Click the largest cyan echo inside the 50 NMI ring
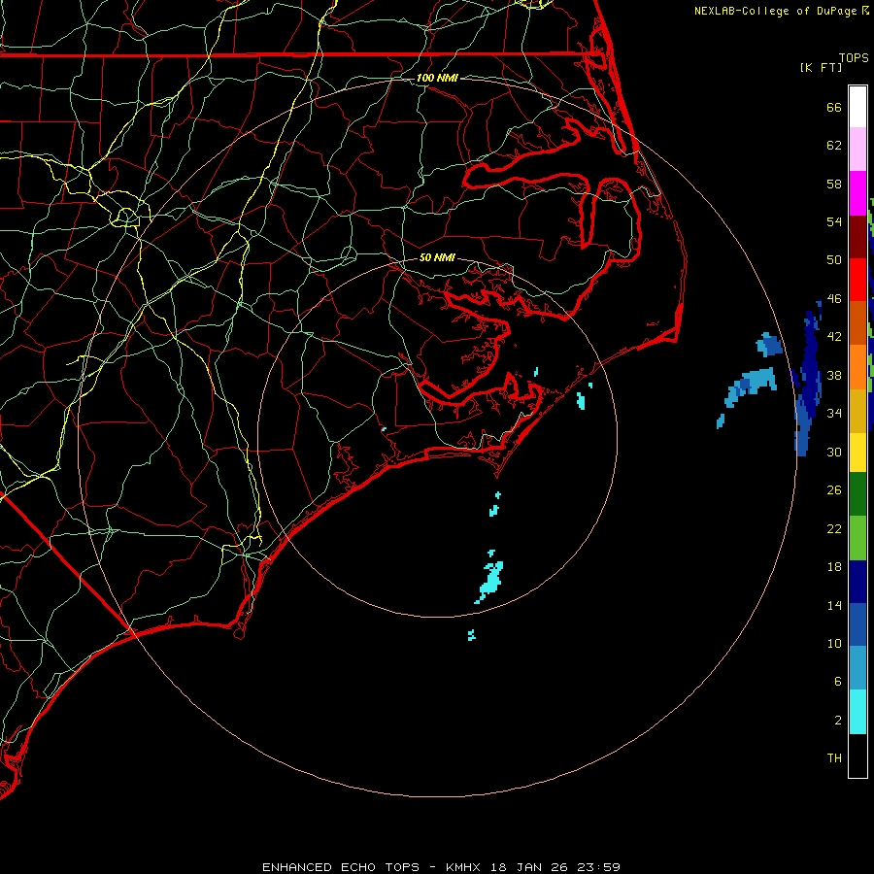Viewport: 874px width, 874px height. 490,582
